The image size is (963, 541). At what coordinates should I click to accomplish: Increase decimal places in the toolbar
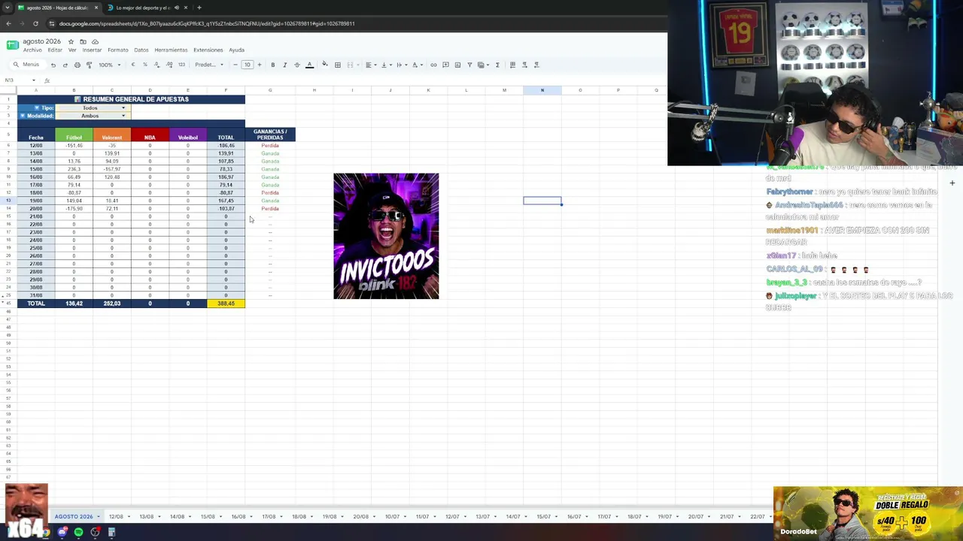[x=169, y=65]
